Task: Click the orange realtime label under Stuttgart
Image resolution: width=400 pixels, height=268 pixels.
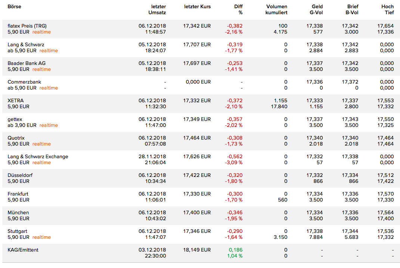Action: [41, 237]
